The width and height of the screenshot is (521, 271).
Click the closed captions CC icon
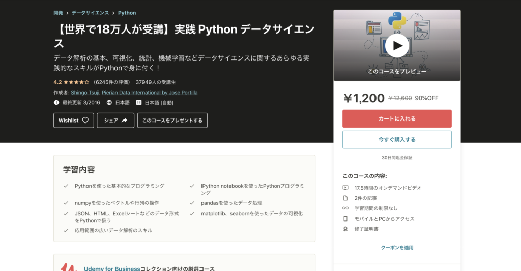pyautogui.click(x=138, y=102)
